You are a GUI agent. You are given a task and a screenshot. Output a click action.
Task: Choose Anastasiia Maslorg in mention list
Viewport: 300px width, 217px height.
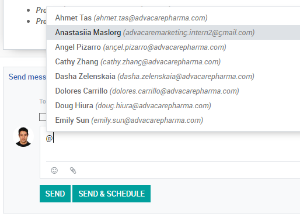pos(173,32)
